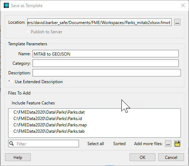Select the Parks.id file in the list
The height and width of the screenshot is (166, 189).
click(x=48, y=119)
